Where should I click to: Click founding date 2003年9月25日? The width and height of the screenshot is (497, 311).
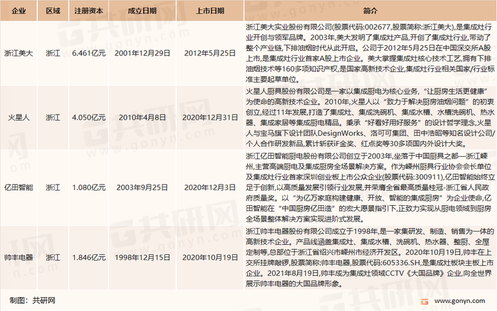pos(142,187)
